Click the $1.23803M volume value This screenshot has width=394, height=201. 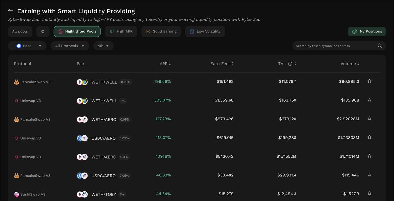point(348,138)
